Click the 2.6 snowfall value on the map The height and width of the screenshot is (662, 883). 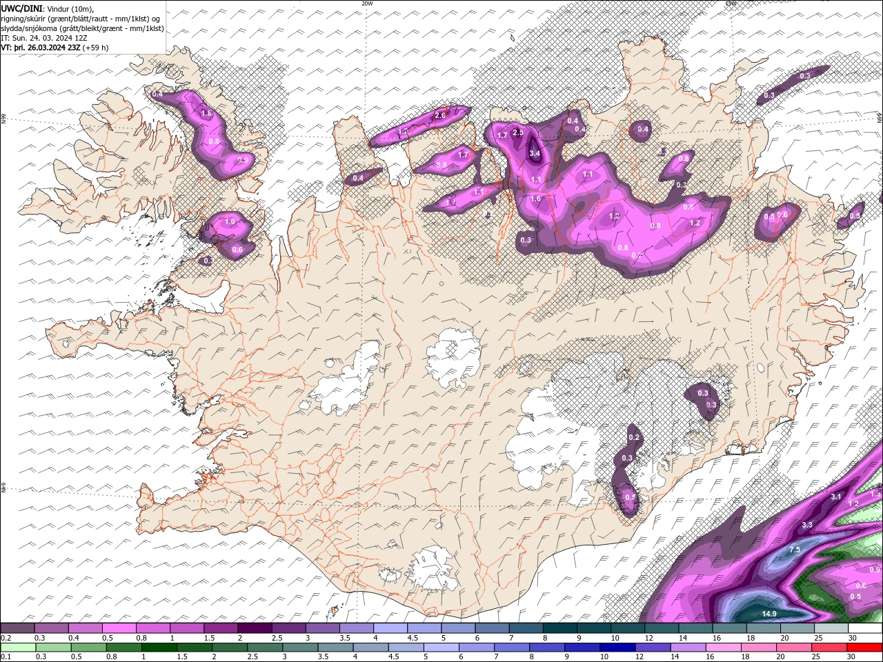pos(440,116)
